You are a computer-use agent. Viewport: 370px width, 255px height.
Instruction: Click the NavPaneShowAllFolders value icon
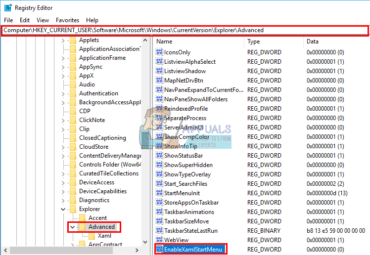click(159, 99)
